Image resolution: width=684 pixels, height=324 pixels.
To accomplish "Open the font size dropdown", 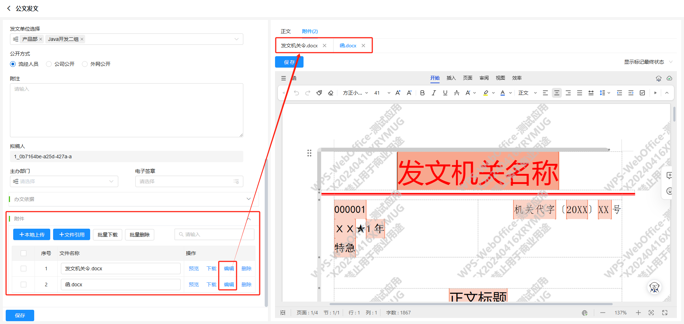I will (x=389, y=93).
